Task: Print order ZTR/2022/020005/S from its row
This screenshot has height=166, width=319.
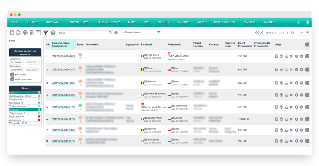Action: 281,70
